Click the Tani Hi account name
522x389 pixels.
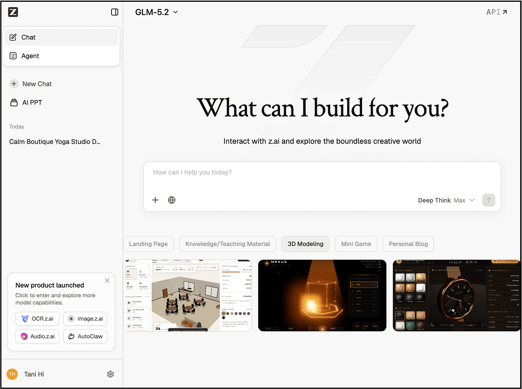(x=34, y=374)
